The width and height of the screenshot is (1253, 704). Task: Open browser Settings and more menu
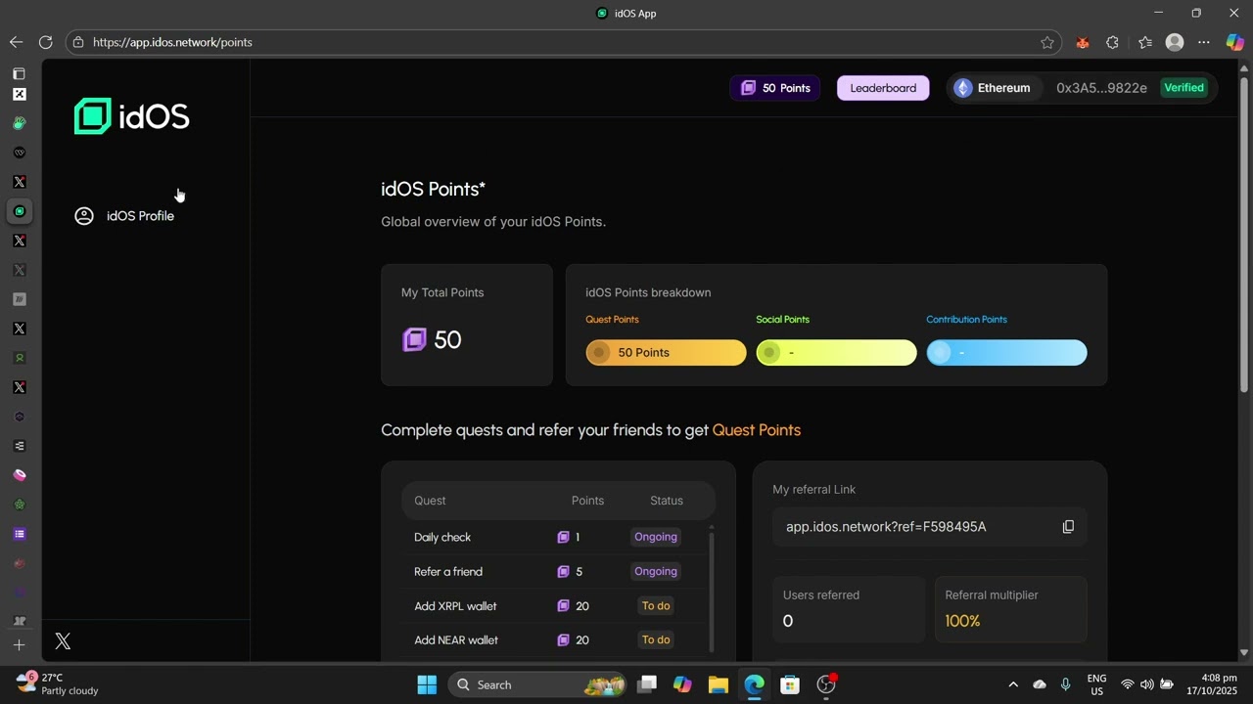click(x=1204, y=42)
